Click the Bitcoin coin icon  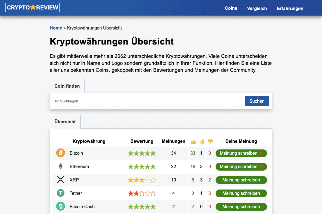pyautogui.click(x=61, y=153)
